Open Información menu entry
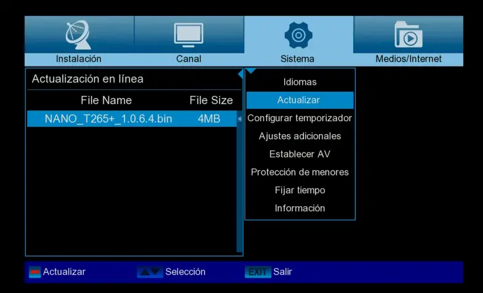The image size is (483, 293). (300, 208)
